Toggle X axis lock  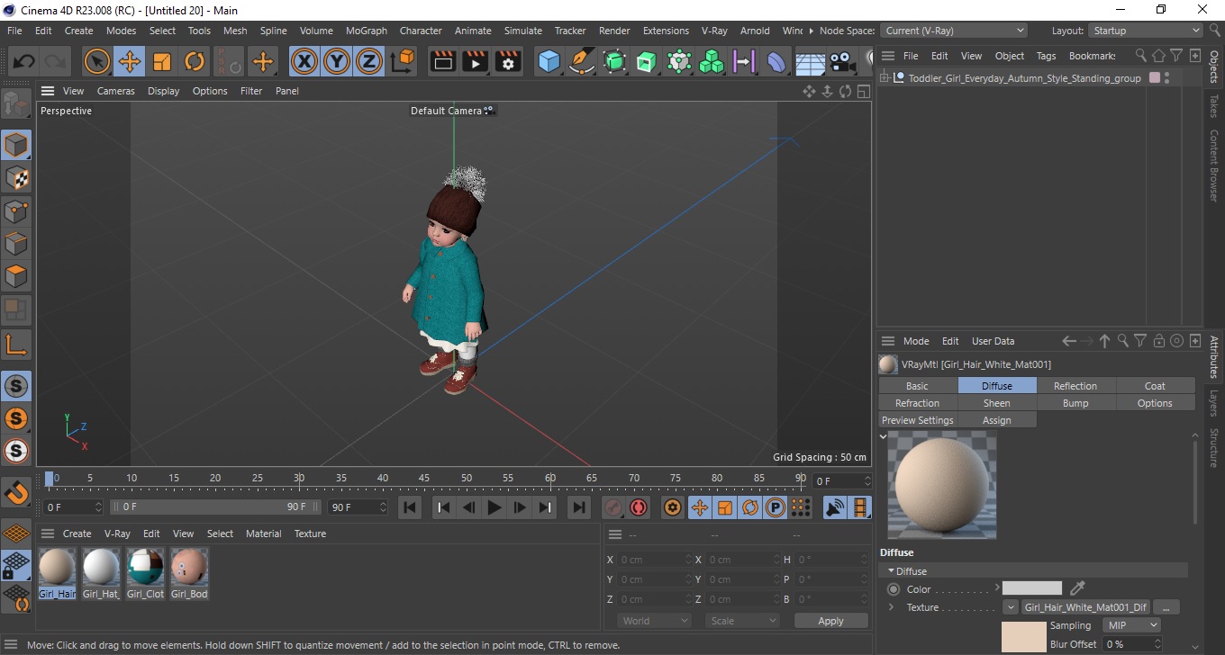[x=304, y=62]
